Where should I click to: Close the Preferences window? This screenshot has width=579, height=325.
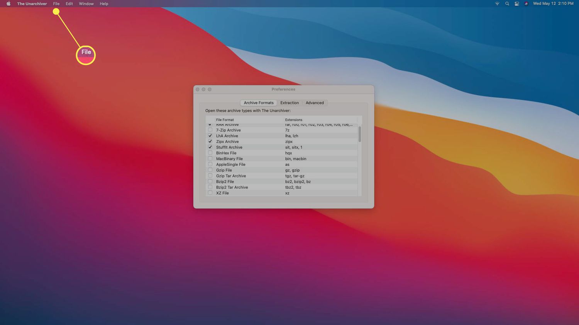click(198, 89)
